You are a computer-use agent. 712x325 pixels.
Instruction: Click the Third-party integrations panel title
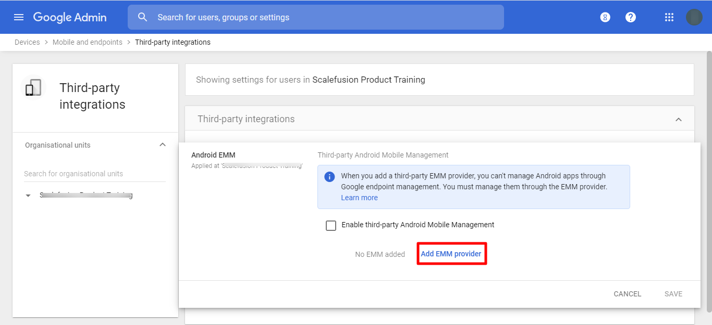tap(246, 119)
